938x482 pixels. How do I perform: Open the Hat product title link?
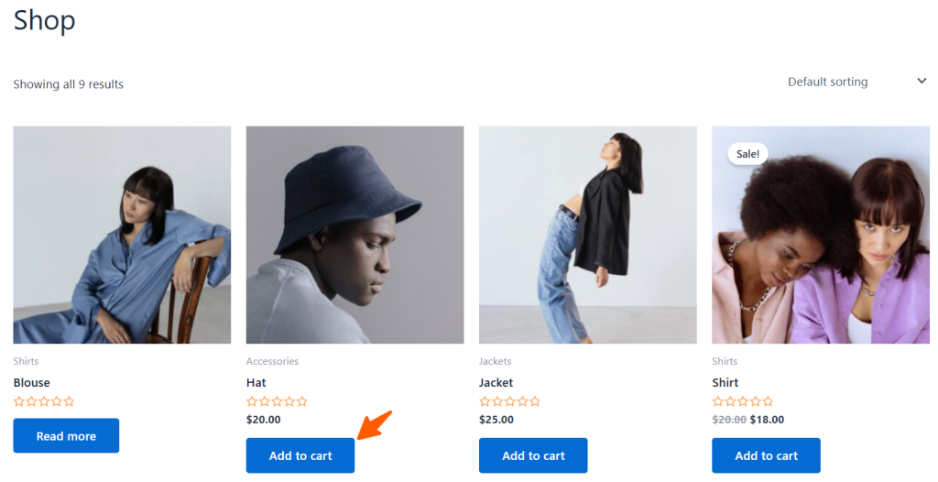tap(256, 383)
